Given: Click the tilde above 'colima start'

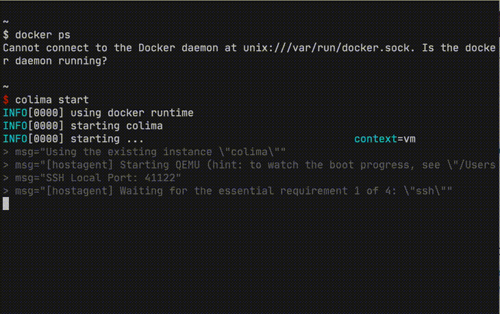Looking at the screenshot, I should 5,87.
